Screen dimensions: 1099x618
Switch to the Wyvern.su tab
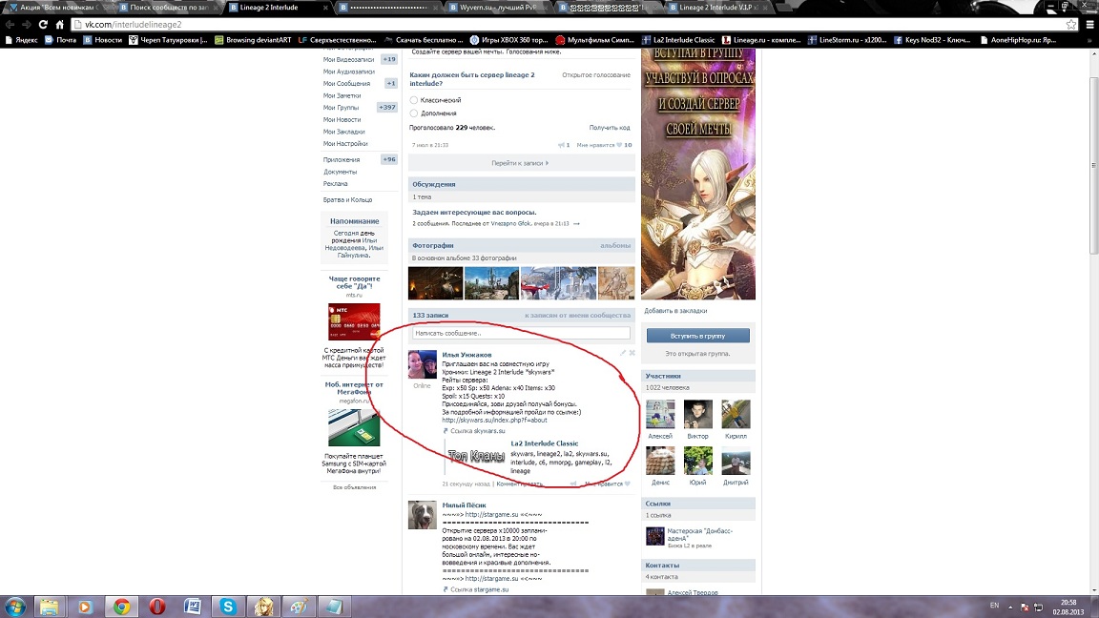click(x=499, y=8)
